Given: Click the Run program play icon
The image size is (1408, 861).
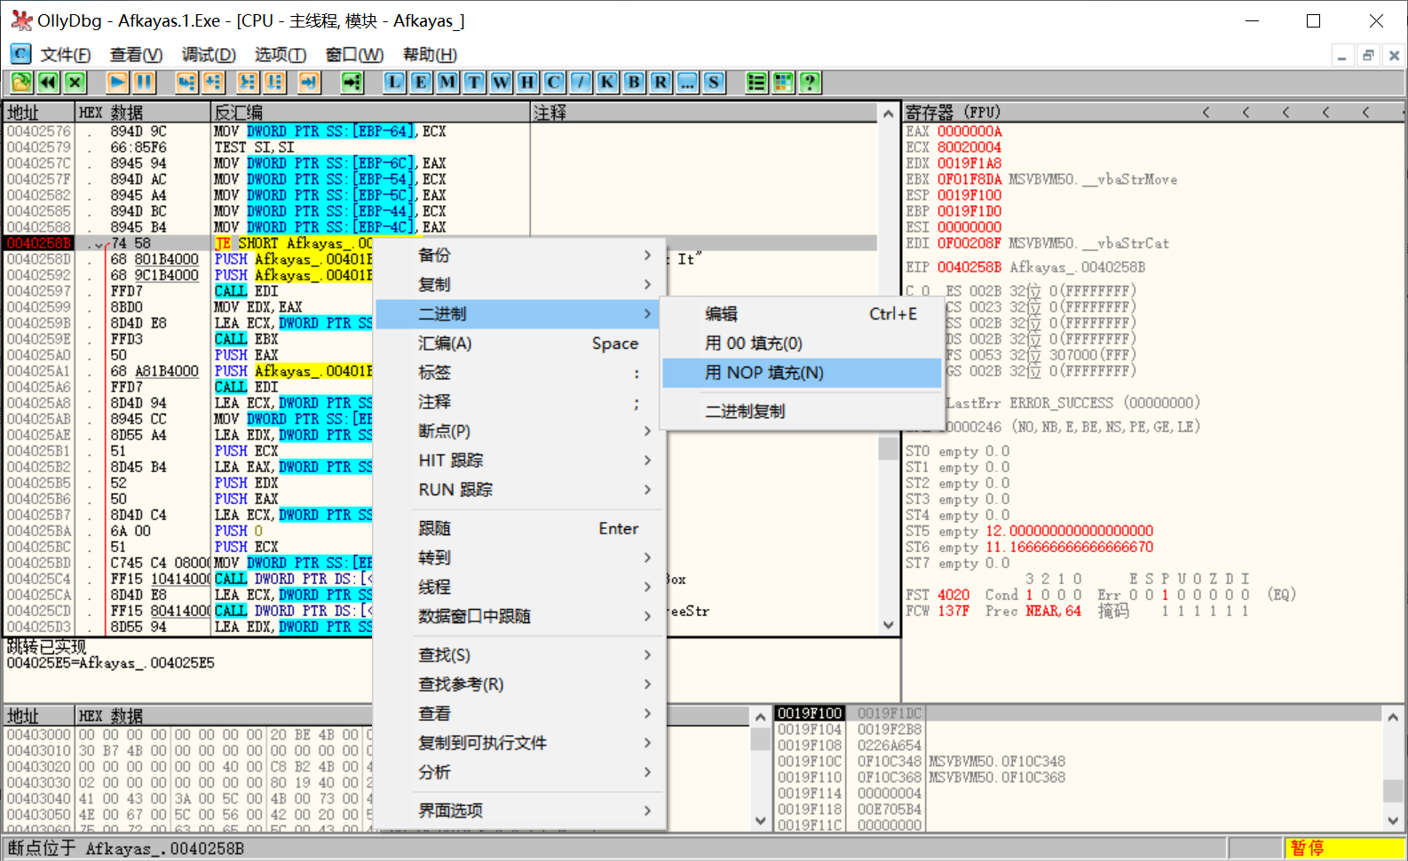Looking at the screenshot, I should 117,83.
